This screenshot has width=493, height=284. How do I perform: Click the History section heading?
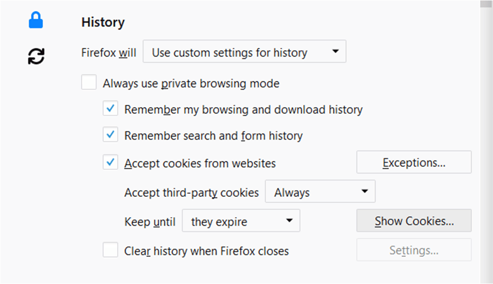coord(103,22)
